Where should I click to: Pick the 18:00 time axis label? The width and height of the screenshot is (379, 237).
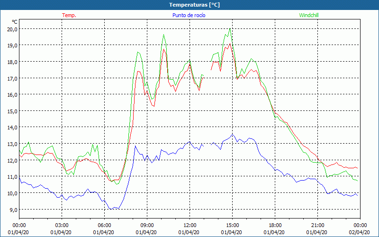pyautogui.click(x=275, y=225)
